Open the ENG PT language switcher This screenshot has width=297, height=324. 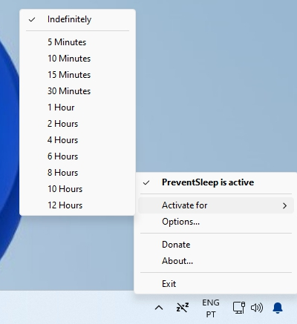click(211, 308)
